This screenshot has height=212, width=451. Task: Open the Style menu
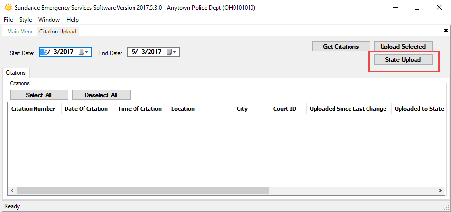(x=25, y=20)
